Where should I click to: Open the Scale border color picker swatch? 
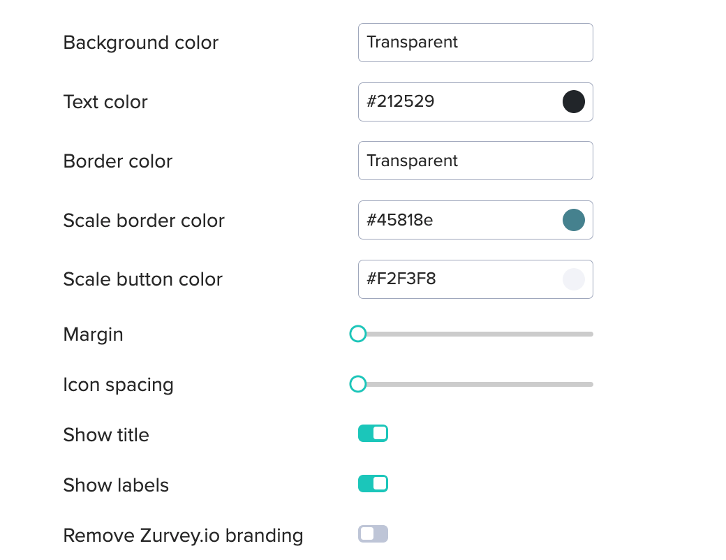tap(573, 219)
